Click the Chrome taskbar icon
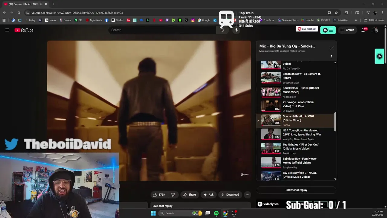 click(225, 213)
